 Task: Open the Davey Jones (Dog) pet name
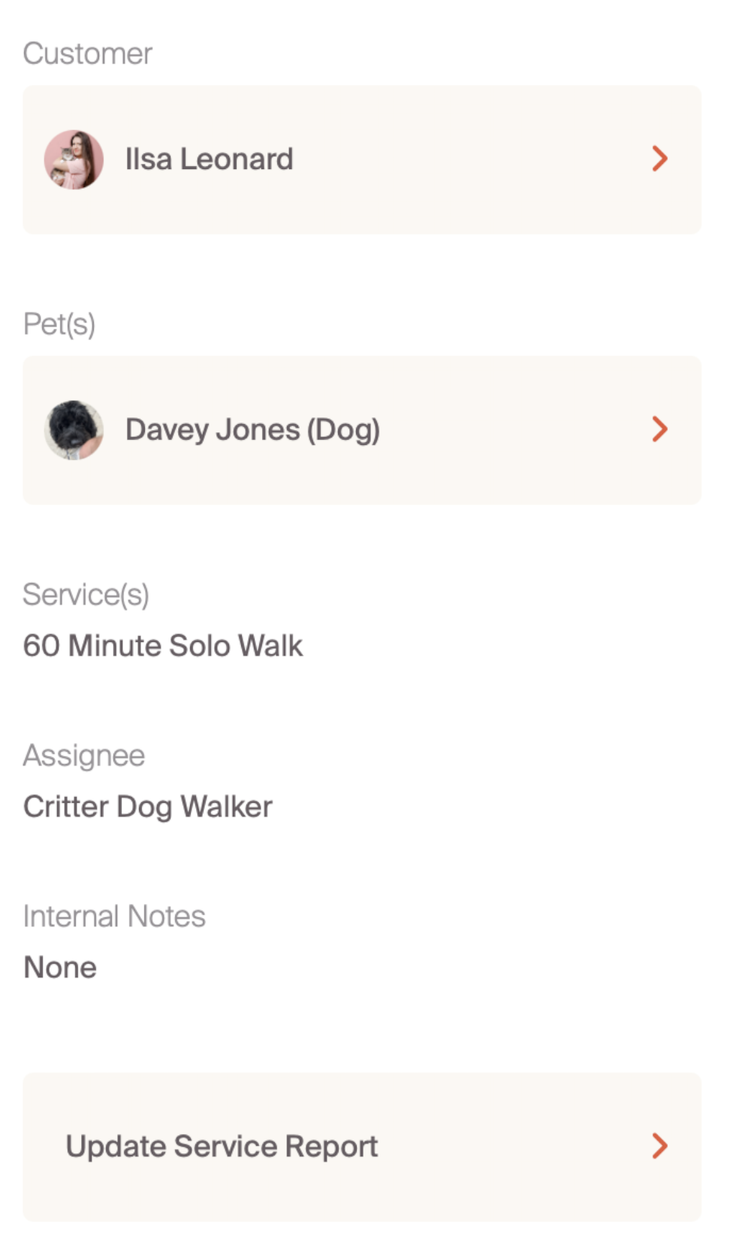click(x=252, y=430)
